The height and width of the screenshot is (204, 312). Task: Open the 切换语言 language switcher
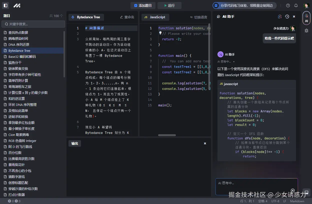tap(198, 17)
